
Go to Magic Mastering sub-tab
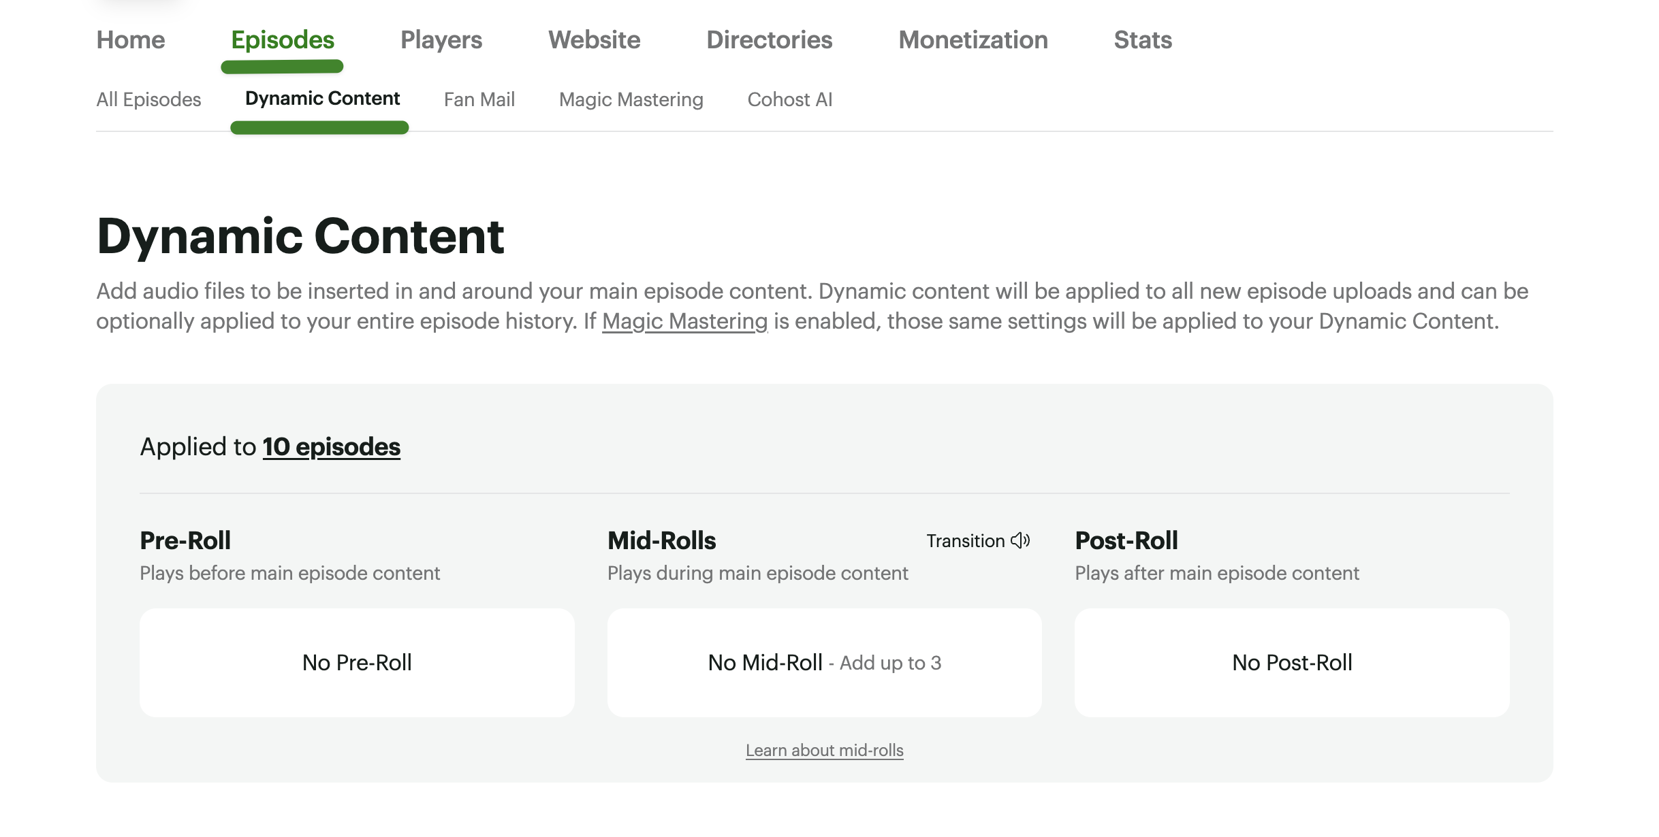(631, 99)
